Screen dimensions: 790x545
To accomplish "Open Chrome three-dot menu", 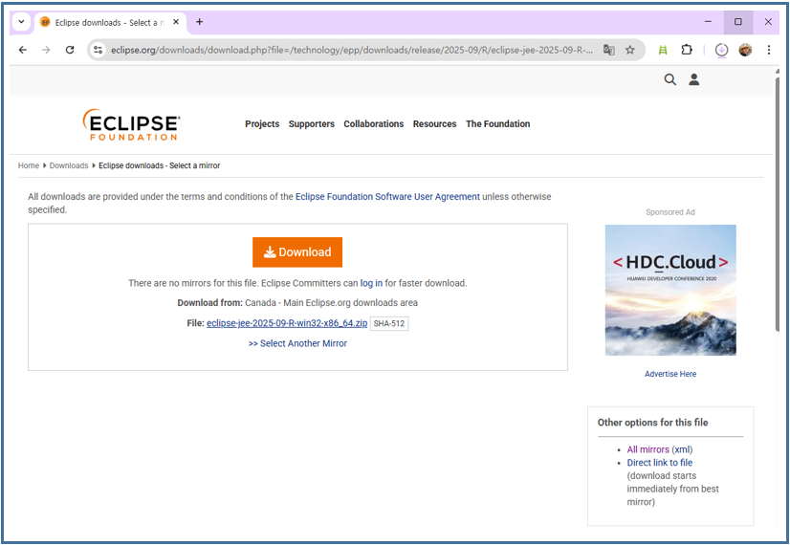I will pos(769,50).
